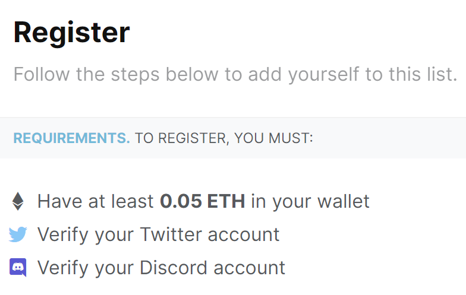The height and width of the screenshot is (295, 466).
Task: Click the 'TO REGISTER, YOU MUST:' text
Action: pos(223,138)
